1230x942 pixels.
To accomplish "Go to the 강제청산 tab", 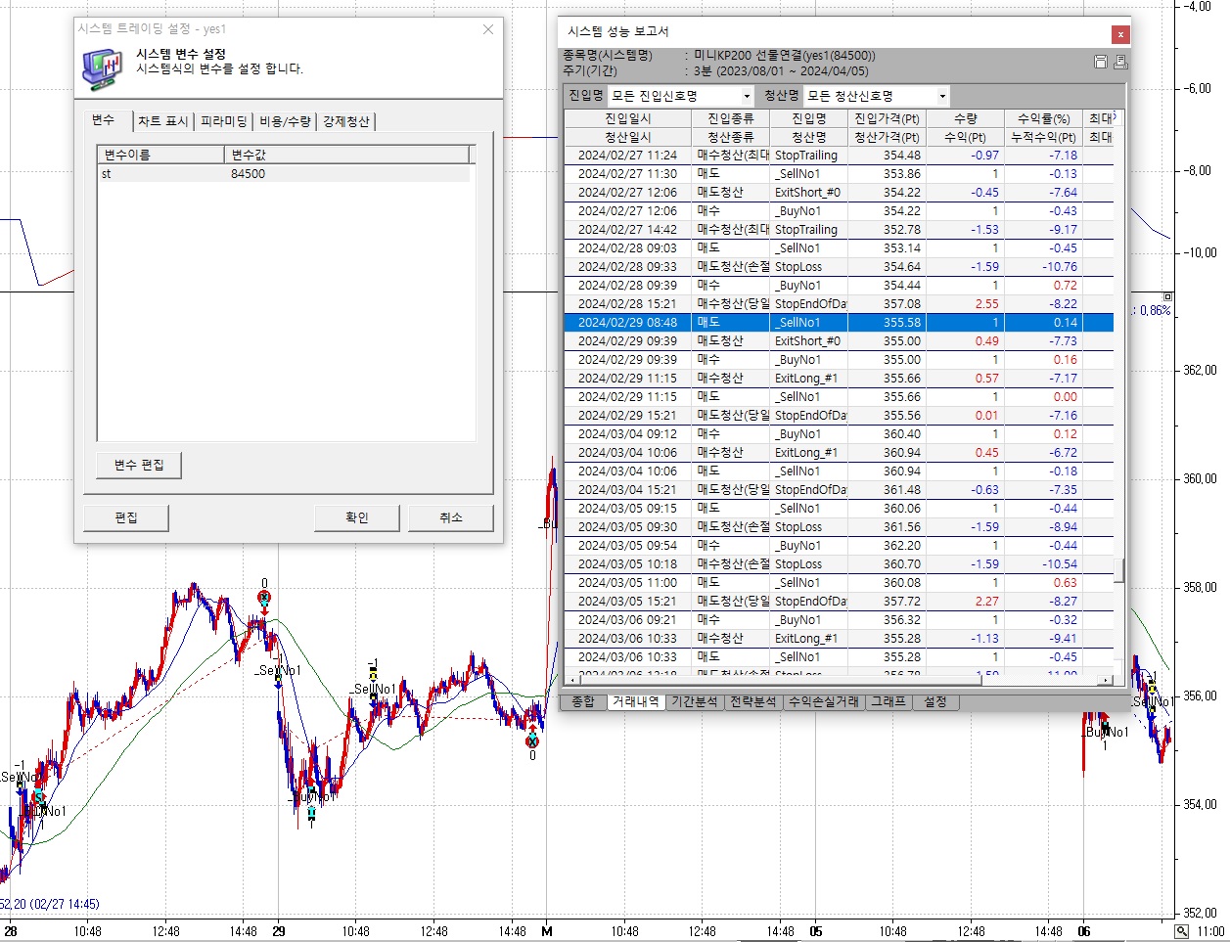I will coord(346,121).
